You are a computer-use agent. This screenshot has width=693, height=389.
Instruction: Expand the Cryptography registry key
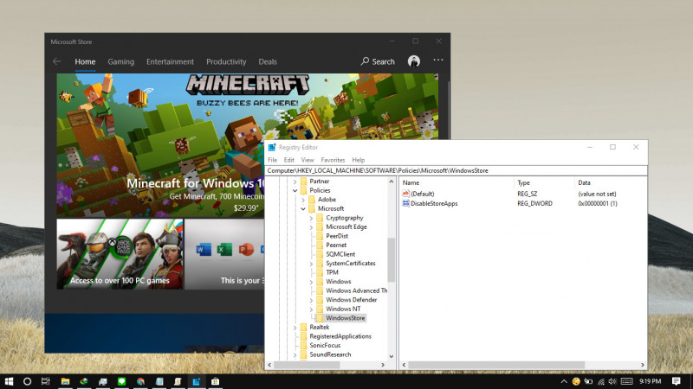[x=311, y=218]
